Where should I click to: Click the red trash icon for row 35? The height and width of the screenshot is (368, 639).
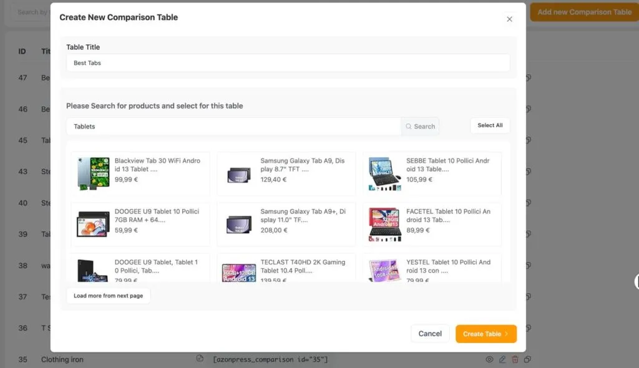515,359
